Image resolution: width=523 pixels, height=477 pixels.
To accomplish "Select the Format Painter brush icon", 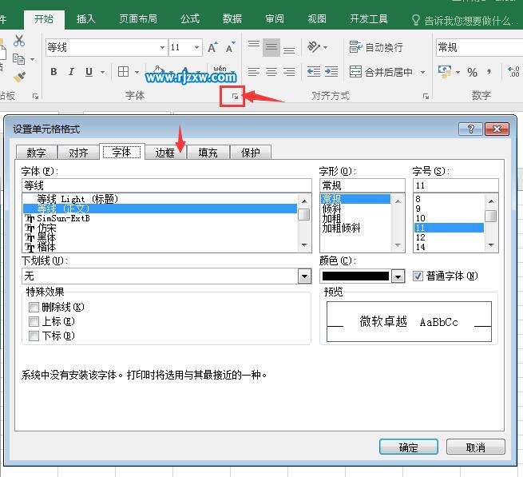I will click(19, 78).
